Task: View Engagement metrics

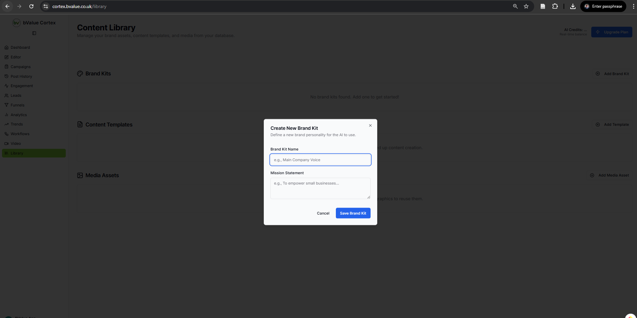Action: click(21, 85)
